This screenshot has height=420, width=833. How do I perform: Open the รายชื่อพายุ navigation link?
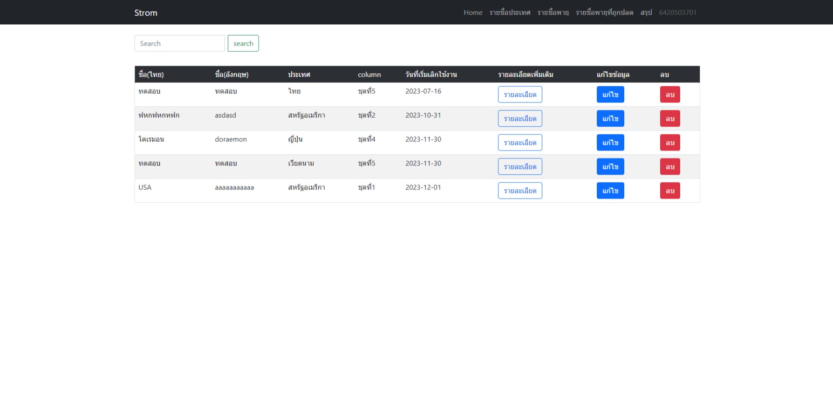553,13
